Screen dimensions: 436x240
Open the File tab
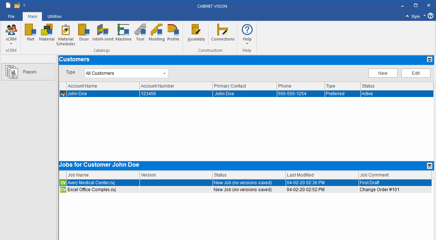pyautogui.click(x=11, y=16)
